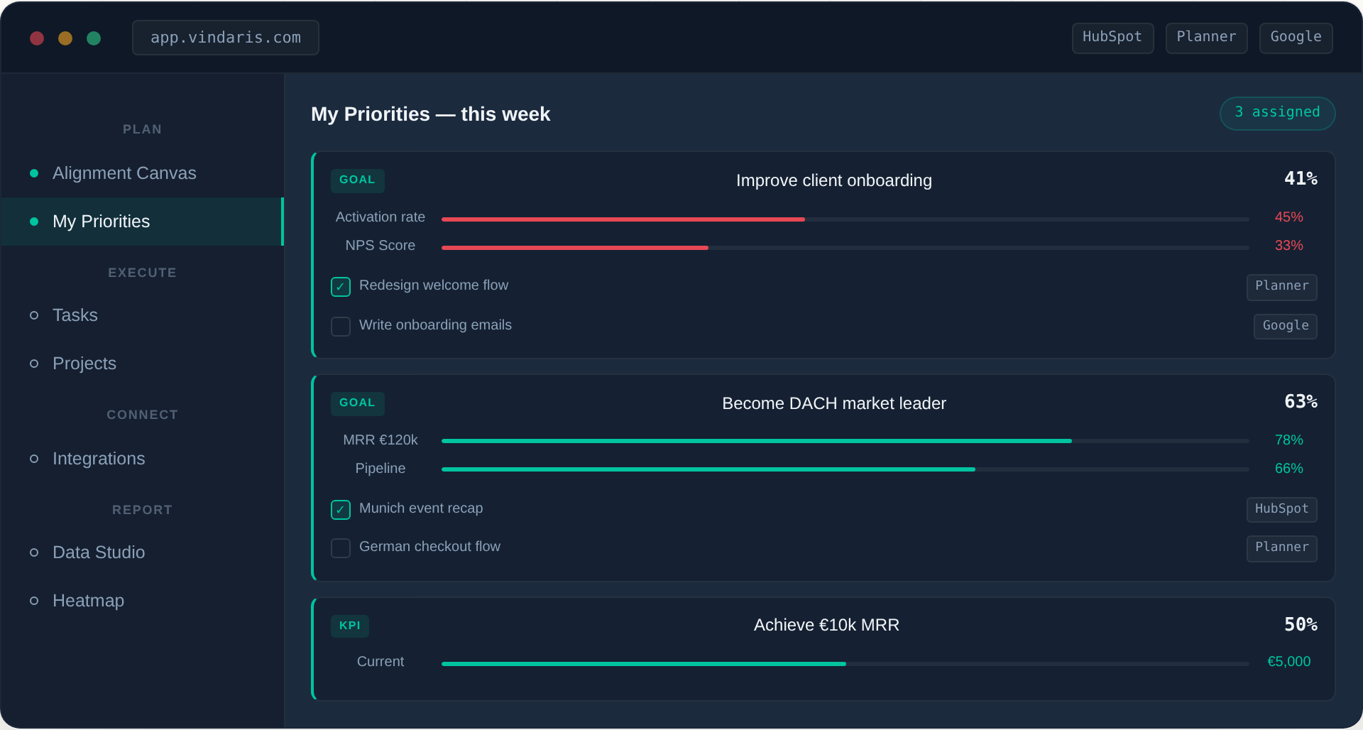
Task: Click Planner tag on German checkout flow
Action: 1281,548
